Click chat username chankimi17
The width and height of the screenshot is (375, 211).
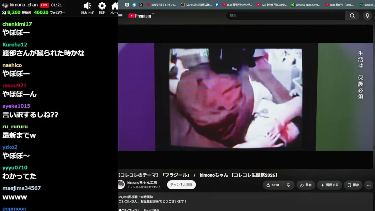point(17,24)
